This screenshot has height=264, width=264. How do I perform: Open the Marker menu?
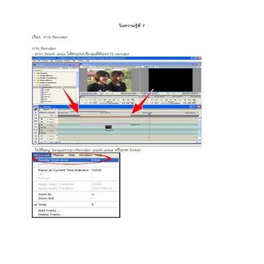click(x=59, y=155)
